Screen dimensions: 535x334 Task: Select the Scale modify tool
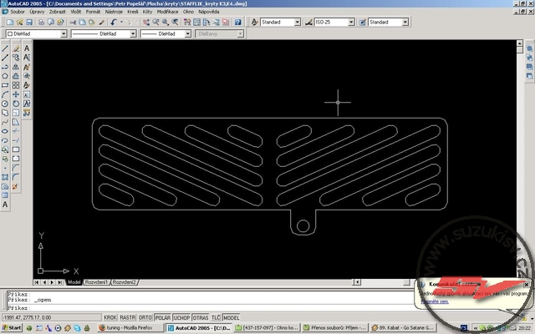tap(16, 113)
